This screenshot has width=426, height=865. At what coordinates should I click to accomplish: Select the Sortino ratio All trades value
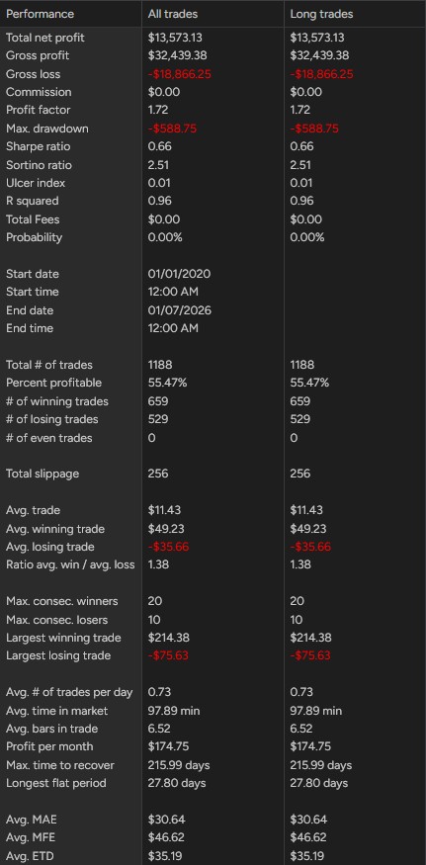[x=158, y=165]
